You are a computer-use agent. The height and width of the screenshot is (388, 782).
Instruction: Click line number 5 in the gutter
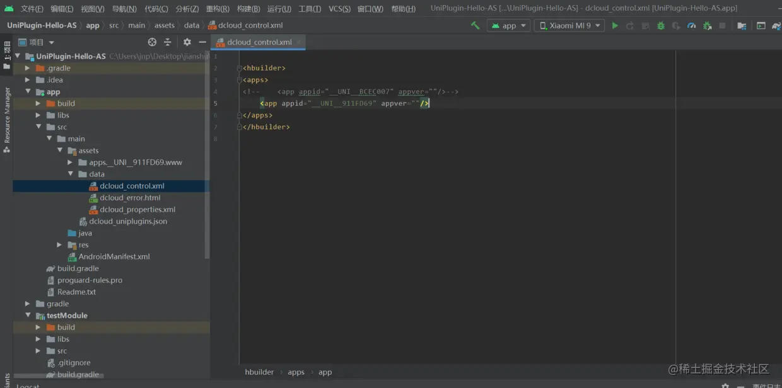(x=216, y=103)
